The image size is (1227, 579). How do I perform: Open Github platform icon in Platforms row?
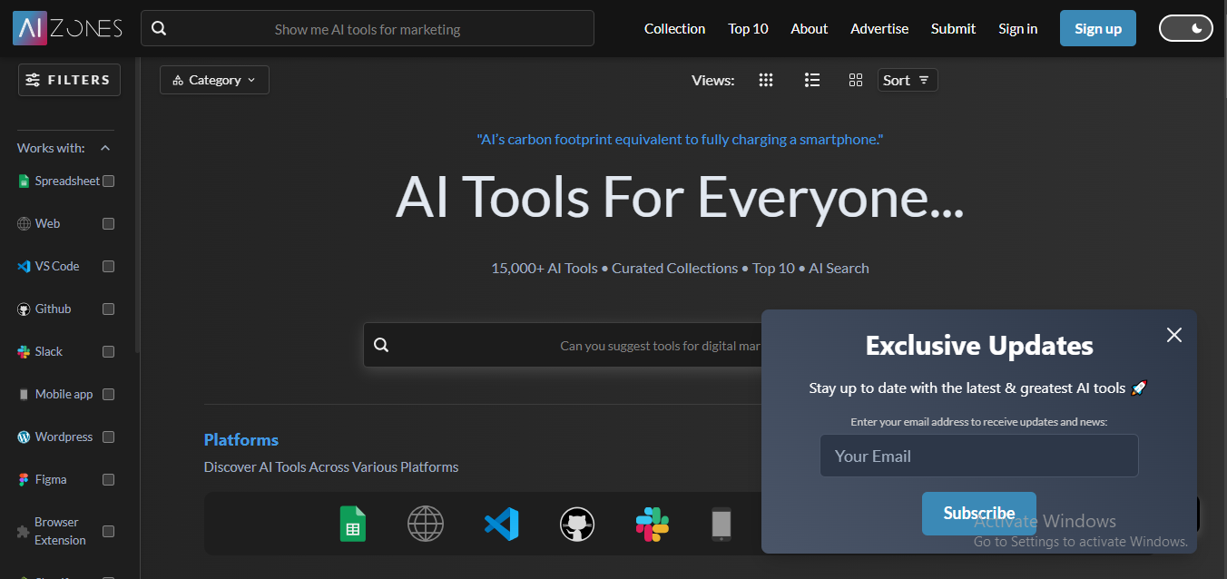pyautogui.click(x=577, y=524)
